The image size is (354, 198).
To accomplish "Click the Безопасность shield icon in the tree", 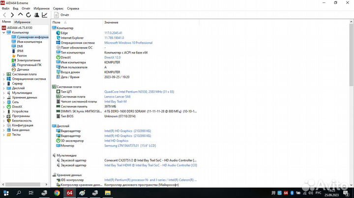I will (x=9, y=121).
